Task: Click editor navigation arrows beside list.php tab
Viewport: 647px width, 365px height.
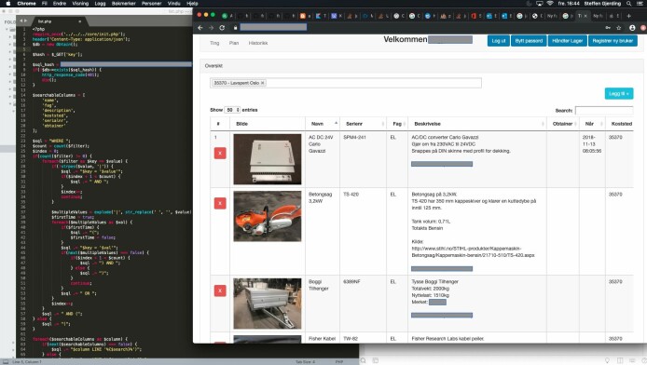Action: pyautogui.click(x=23, y=20)
